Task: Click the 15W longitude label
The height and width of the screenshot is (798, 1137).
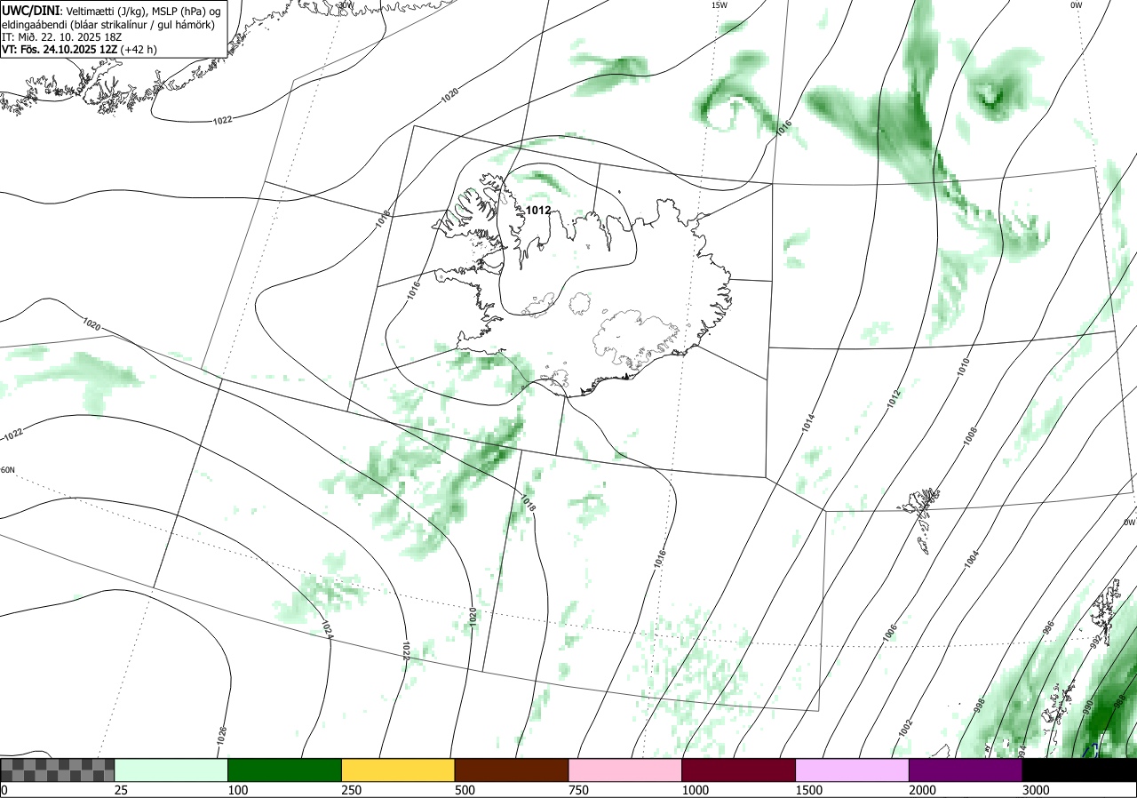Action: point(719,5)
